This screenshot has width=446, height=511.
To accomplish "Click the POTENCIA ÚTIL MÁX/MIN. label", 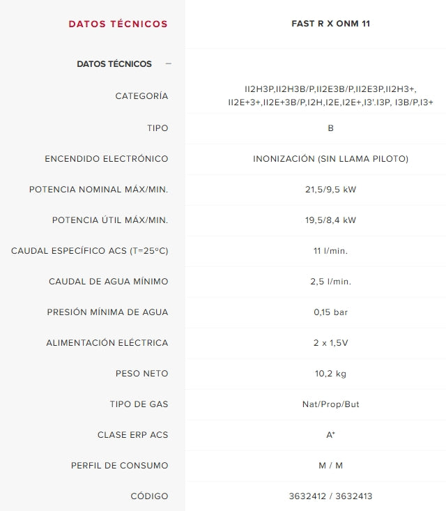I will [x=110, y=220].
